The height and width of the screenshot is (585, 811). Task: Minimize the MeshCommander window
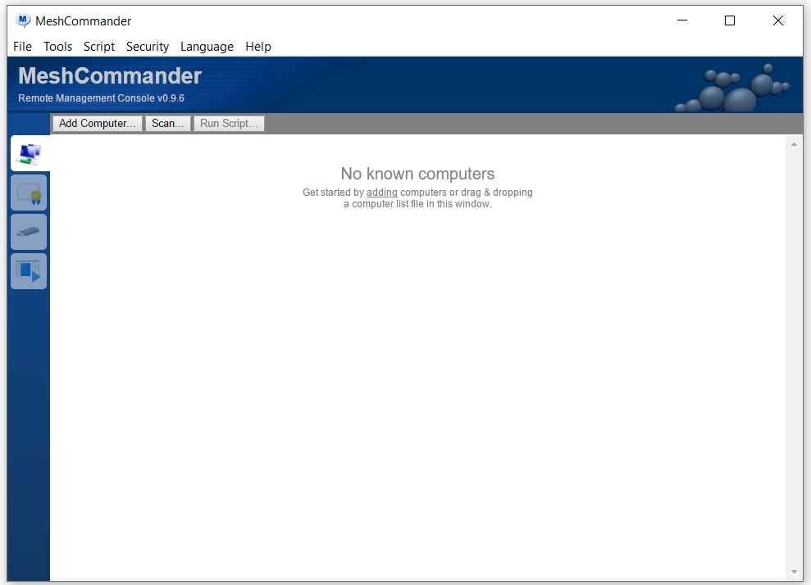point(682,20)
